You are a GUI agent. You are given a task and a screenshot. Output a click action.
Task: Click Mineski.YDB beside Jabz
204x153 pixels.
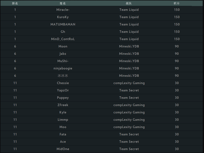point(129,54)
